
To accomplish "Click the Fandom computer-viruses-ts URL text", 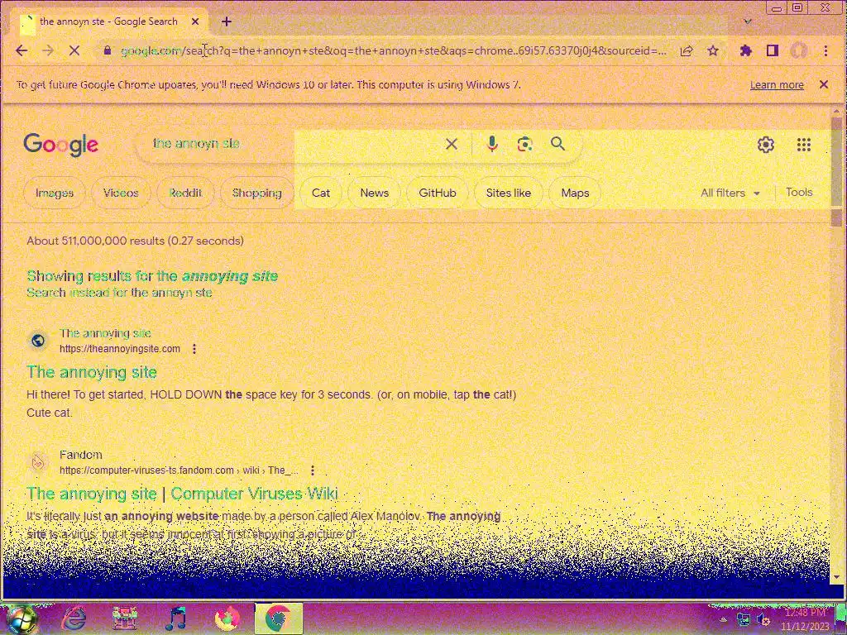I will (x=179, y=470).
